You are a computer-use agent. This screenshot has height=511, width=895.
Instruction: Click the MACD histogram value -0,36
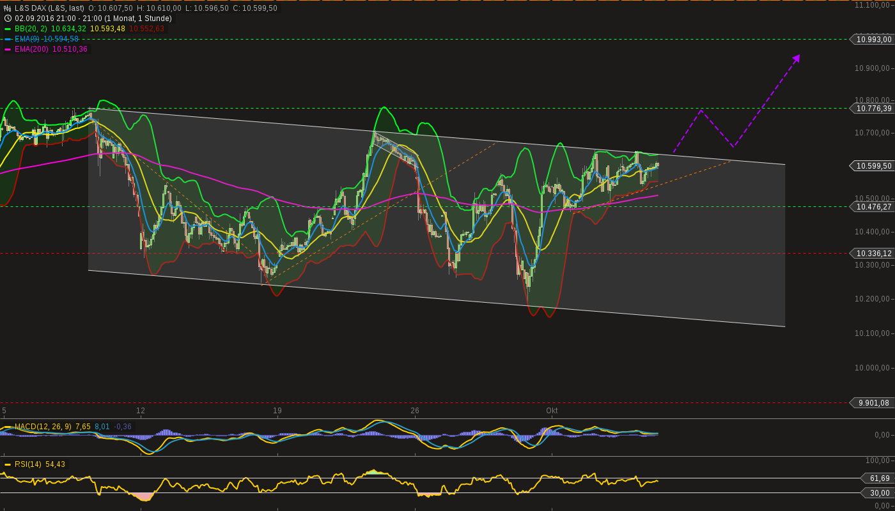(123, 427)
